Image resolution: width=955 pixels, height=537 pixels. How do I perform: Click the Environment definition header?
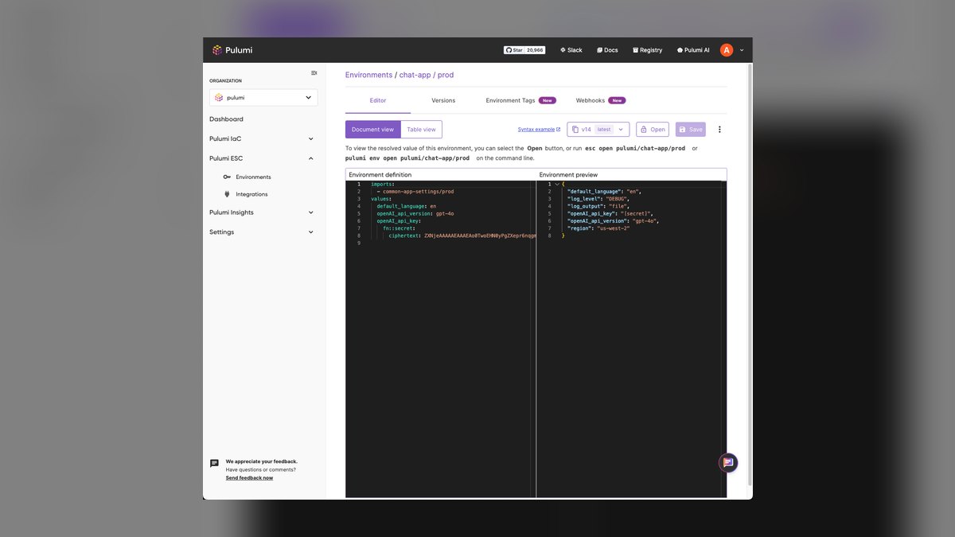pyautogui.click(x=380, y=174)
